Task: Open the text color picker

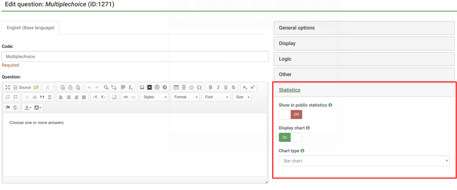Action: click(28, 108)
